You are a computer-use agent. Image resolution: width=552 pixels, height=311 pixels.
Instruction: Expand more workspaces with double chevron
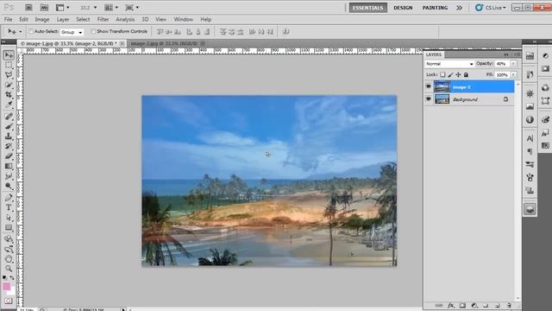[460, 8]
